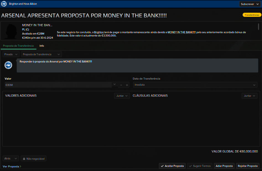Expand the value field preset arrow
This screenshot has width=262, height=171.
point(115,85)
